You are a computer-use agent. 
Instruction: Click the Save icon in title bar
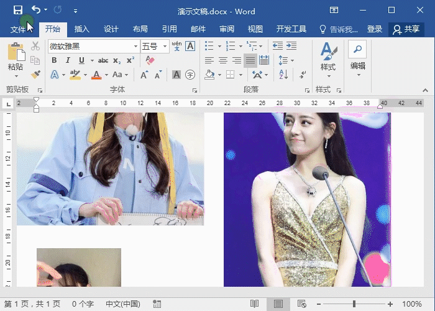[17, 10]
